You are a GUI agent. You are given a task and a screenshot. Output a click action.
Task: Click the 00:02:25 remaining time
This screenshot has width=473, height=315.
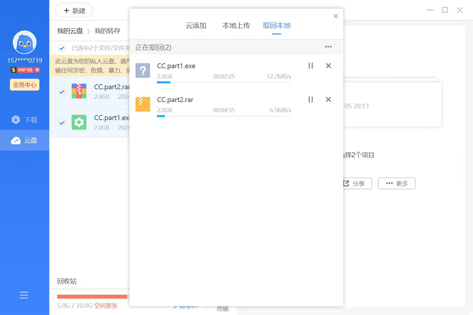point(224,76)
